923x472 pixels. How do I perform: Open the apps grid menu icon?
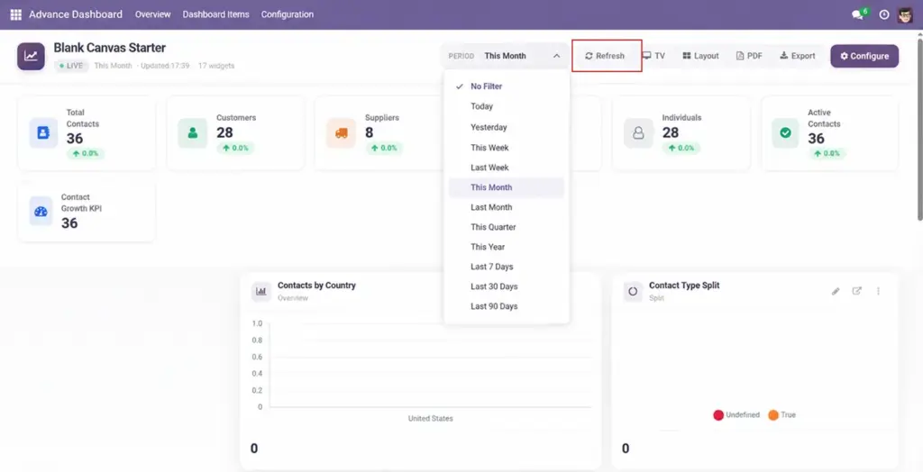[16, 14]
